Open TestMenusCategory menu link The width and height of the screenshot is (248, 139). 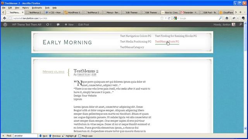(x=132, y=47)
